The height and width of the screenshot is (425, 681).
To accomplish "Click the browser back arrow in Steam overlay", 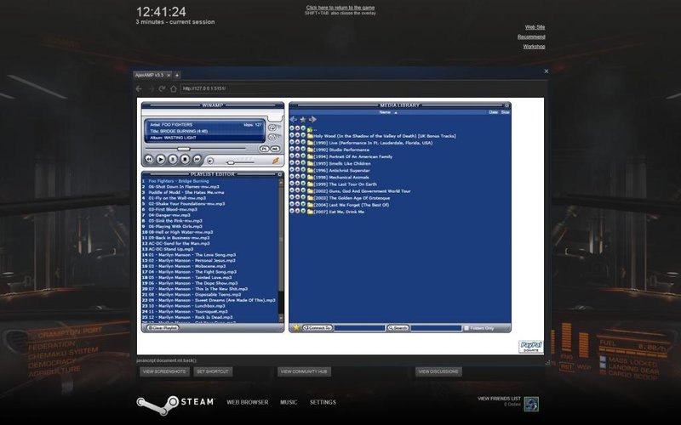I will [139, 88].
